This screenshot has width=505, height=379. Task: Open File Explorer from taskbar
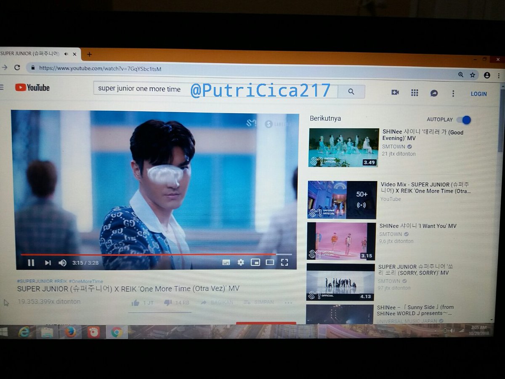point(47,332)
